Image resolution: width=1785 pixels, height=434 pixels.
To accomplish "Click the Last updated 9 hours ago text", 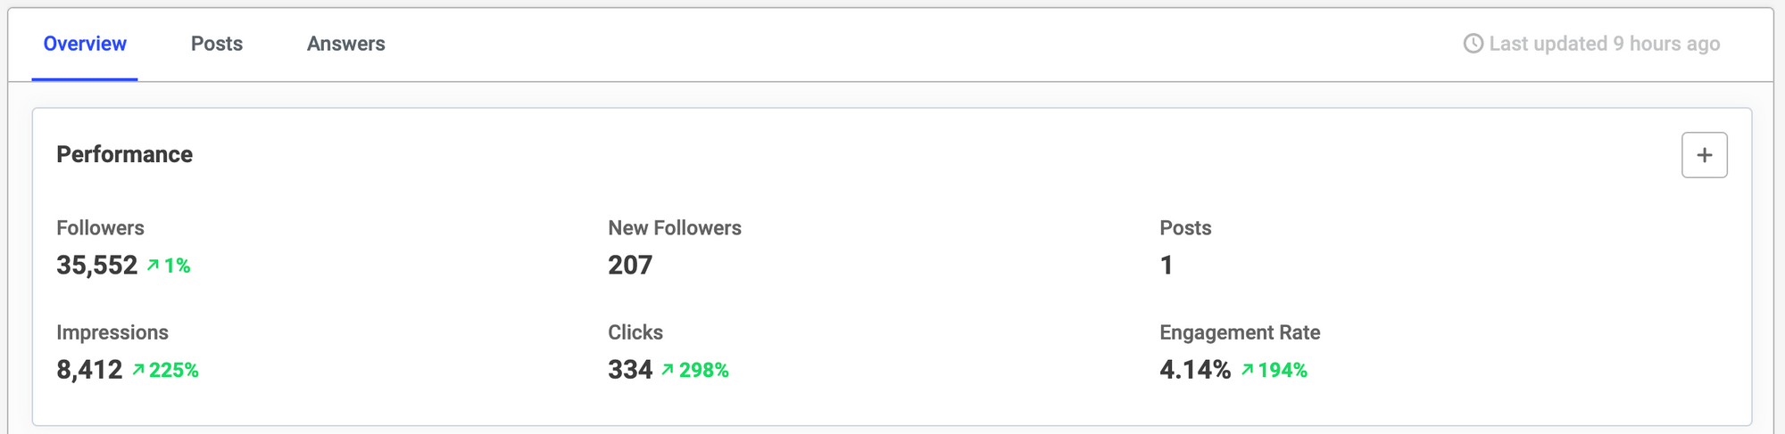I will pyautogui.click(x=1604, y=44).
